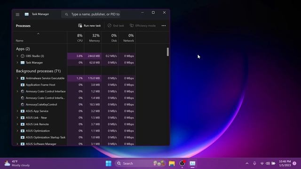Sort processes by Memory column
Image resolution: width=301 pixels, height=169 pixels.
pyautogui.click(x=93, y=38)
